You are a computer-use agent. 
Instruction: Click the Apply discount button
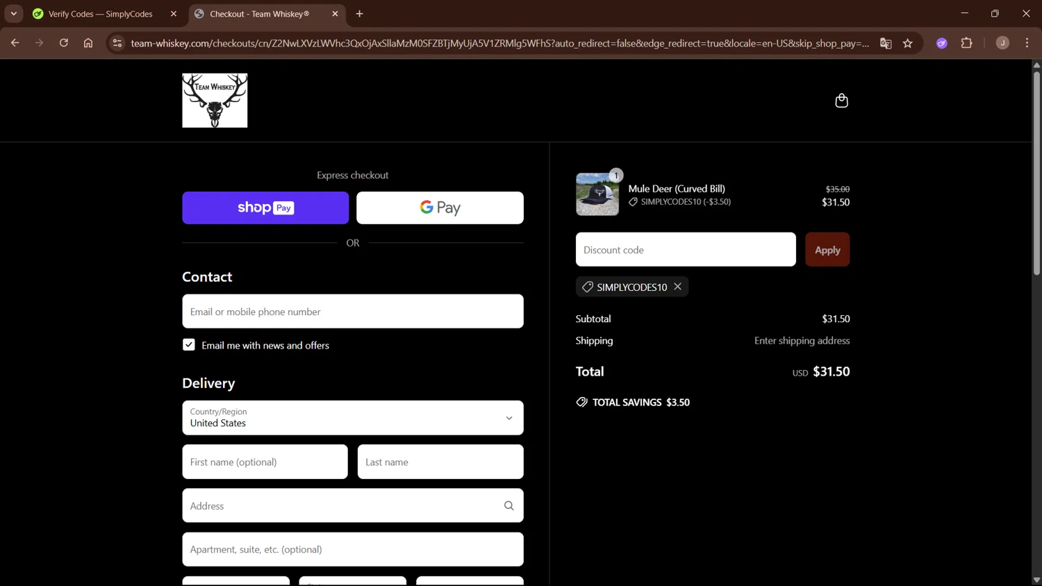[x=827, y=250]
